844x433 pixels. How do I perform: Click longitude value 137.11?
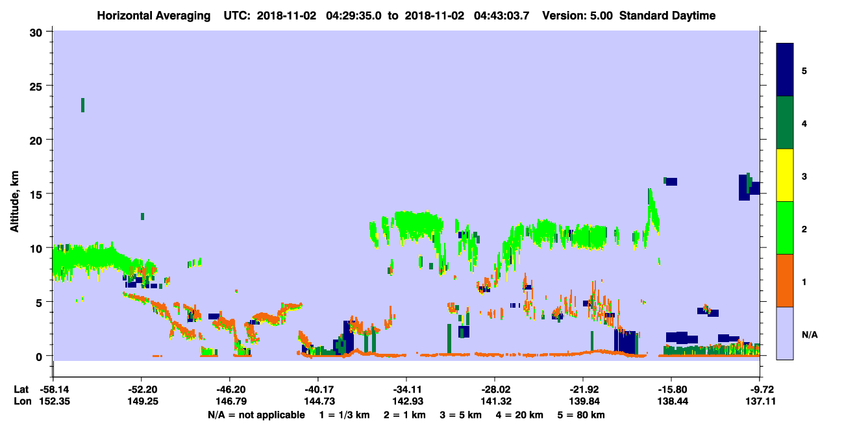[762, 402]
